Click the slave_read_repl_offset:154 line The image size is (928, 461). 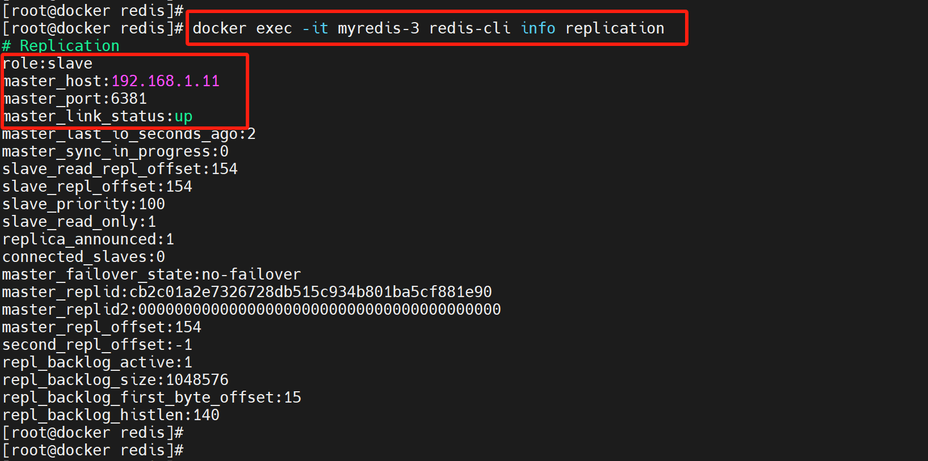pyautogui.click(x=120, y=169)
